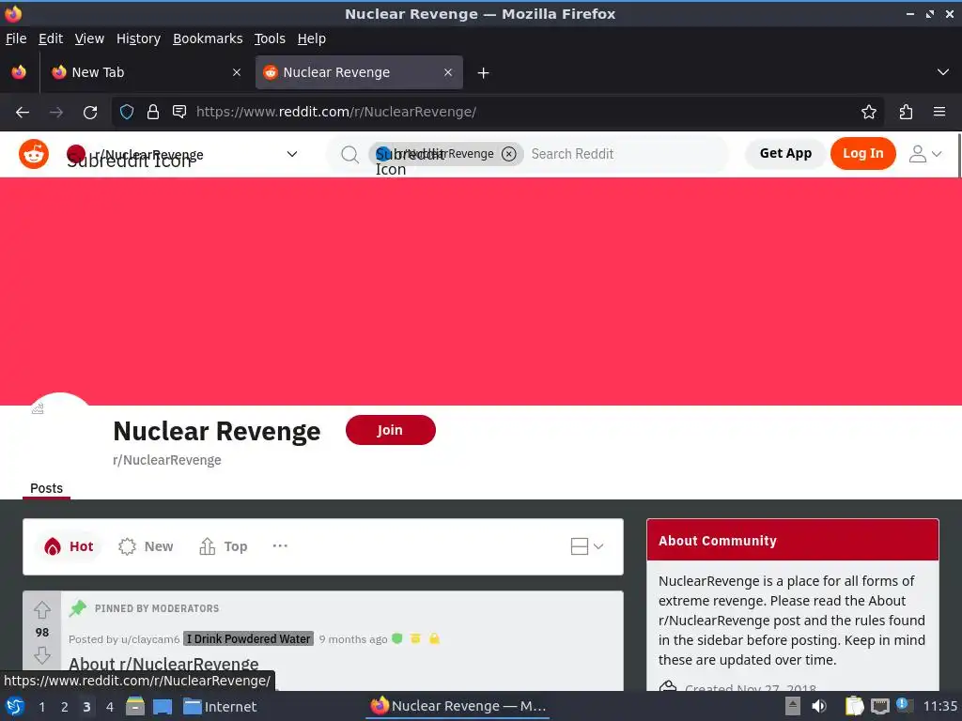Open Firefox View pinned icon
Image resolution: width=962 pixels, height=721 pixels.
coord(19,72)
